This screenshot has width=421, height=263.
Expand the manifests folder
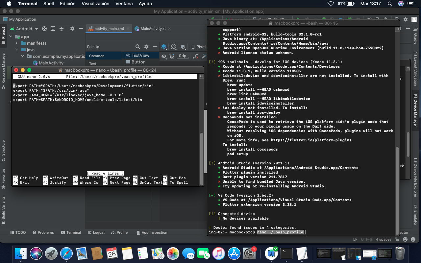click(x=16, y=43)
